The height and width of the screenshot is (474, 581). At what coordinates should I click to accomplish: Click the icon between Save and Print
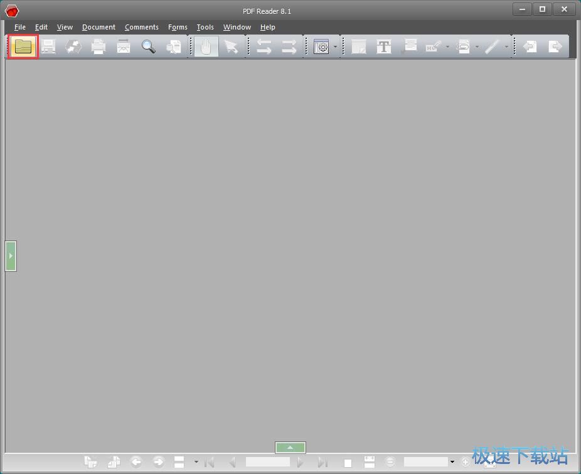(x=73, y=46)
